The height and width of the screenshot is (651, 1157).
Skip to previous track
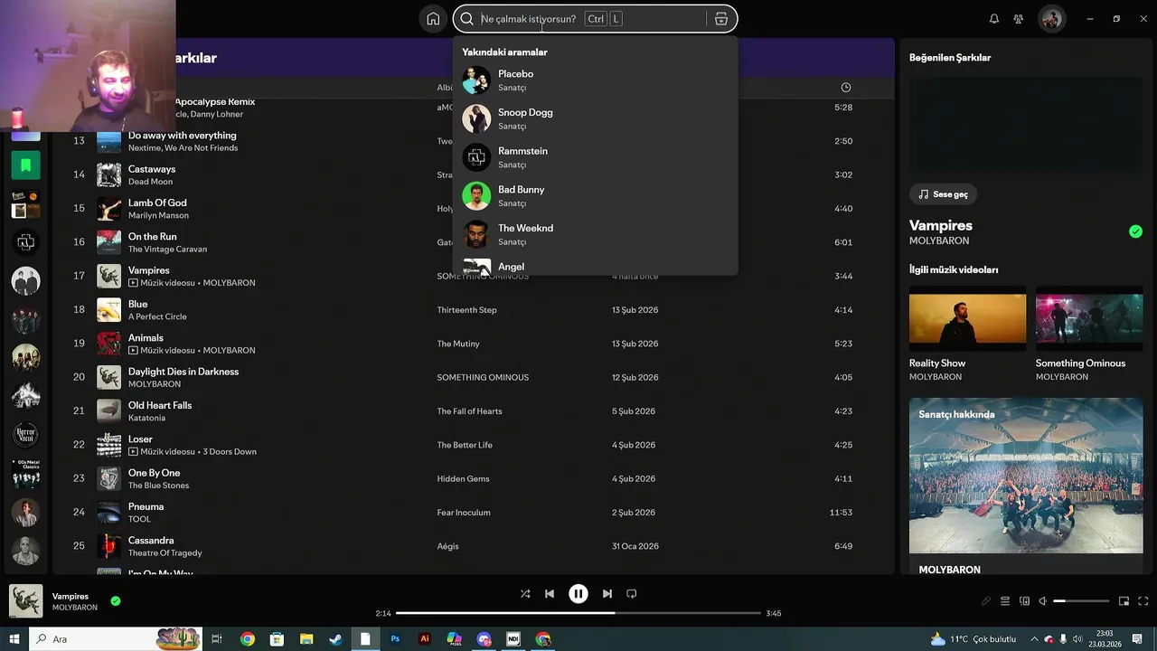pyautogui.click(x=550, y=594)
